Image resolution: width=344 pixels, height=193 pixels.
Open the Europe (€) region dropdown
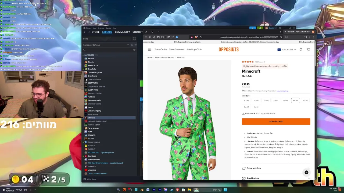tap(286, 50)
